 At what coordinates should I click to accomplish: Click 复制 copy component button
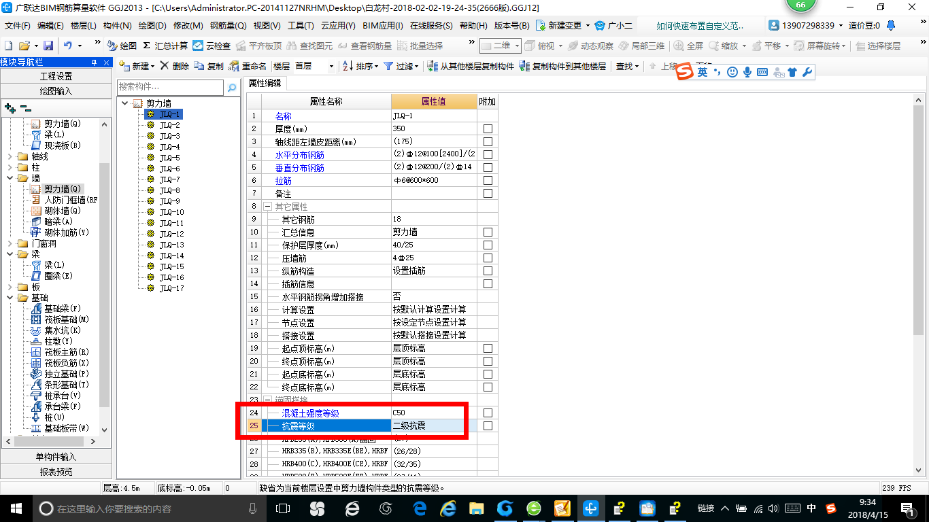pos(209,66)
